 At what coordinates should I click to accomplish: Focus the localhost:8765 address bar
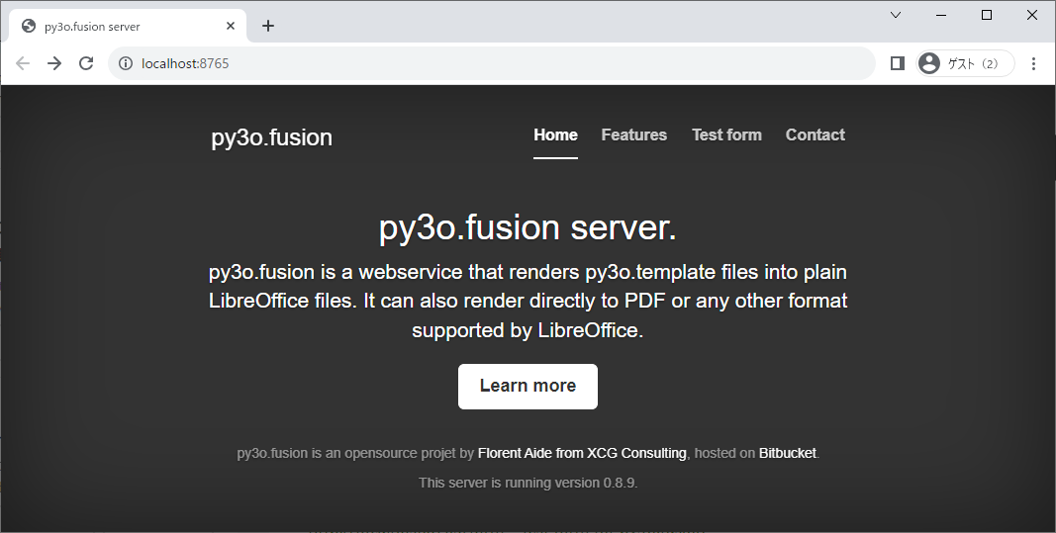pyautogui.click(x=492, y=63)
